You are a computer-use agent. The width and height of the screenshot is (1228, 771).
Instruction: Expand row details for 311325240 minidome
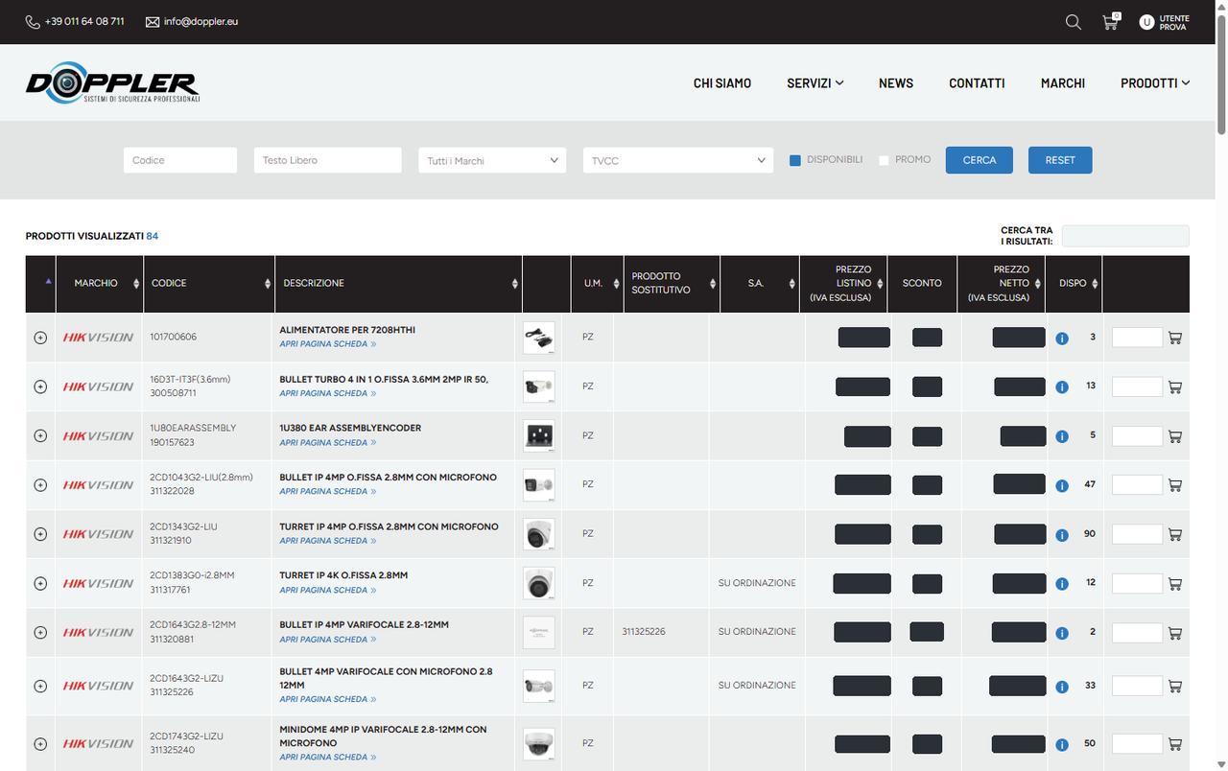click(40, 744)
